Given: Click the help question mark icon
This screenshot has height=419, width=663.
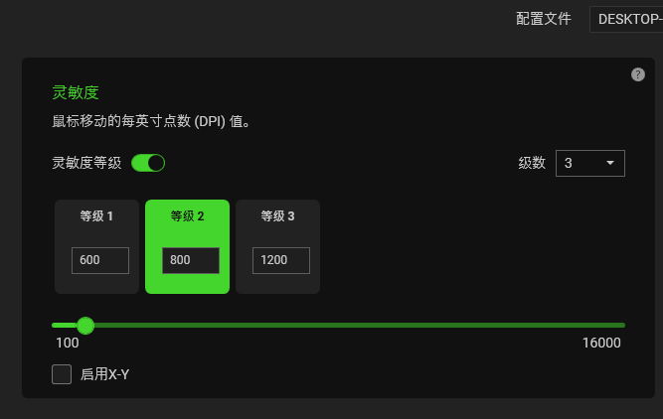Looking at the screenshot, I should [637, 74].
